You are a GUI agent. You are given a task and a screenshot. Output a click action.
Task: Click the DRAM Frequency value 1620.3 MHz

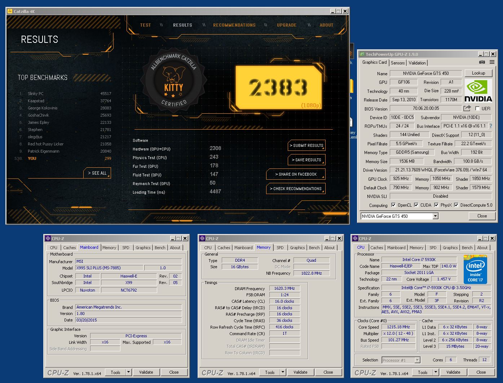[x=284, y=288]
